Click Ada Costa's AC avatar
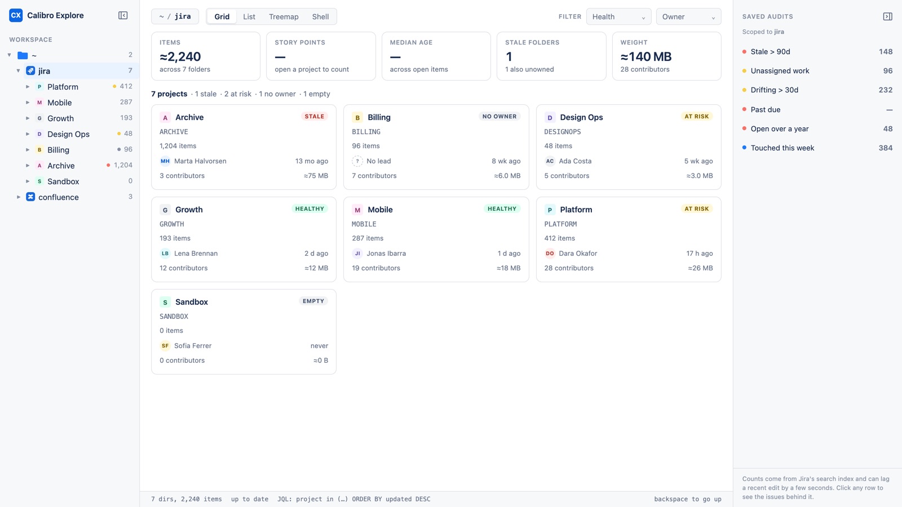 [x=550, y=161]
